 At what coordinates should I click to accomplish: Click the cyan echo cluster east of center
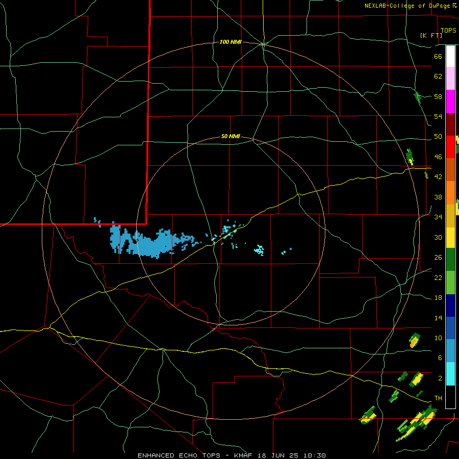(x=259, y=250)
